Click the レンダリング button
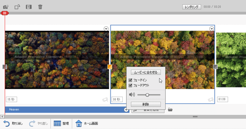246x129 pixels. click(192, 7)
